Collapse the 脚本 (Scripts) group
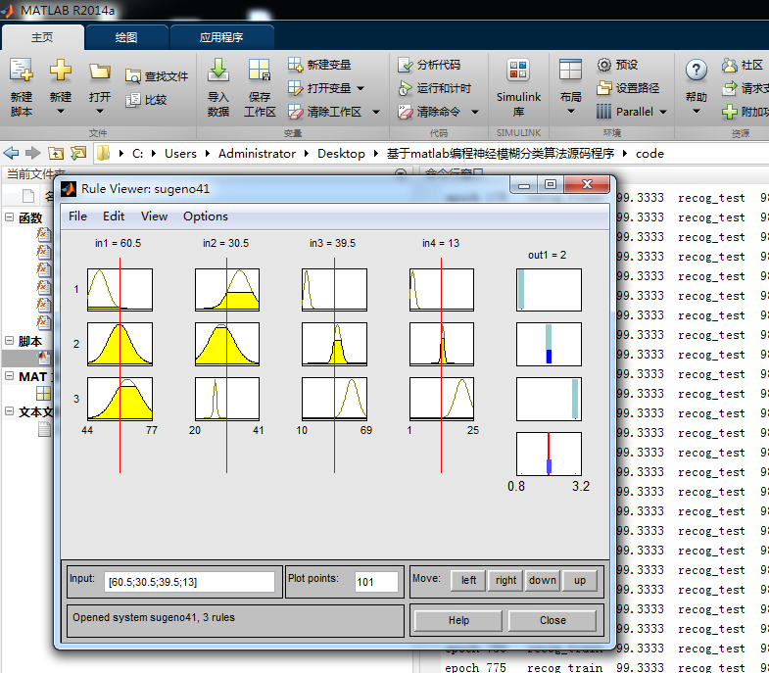This screenshot has height=673, width=769. click(x=10, y=341)
